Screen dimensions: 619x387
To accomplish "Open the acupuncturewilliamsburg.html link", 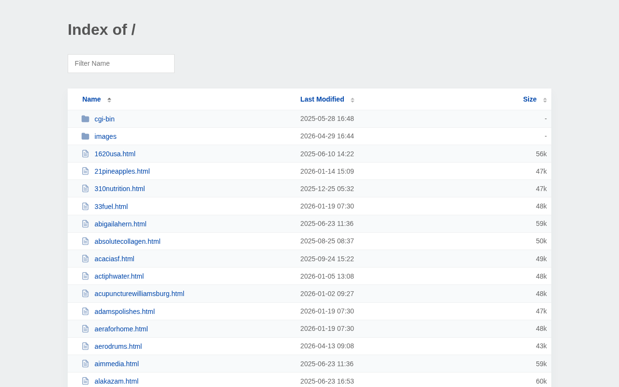I will click(139, 294).
